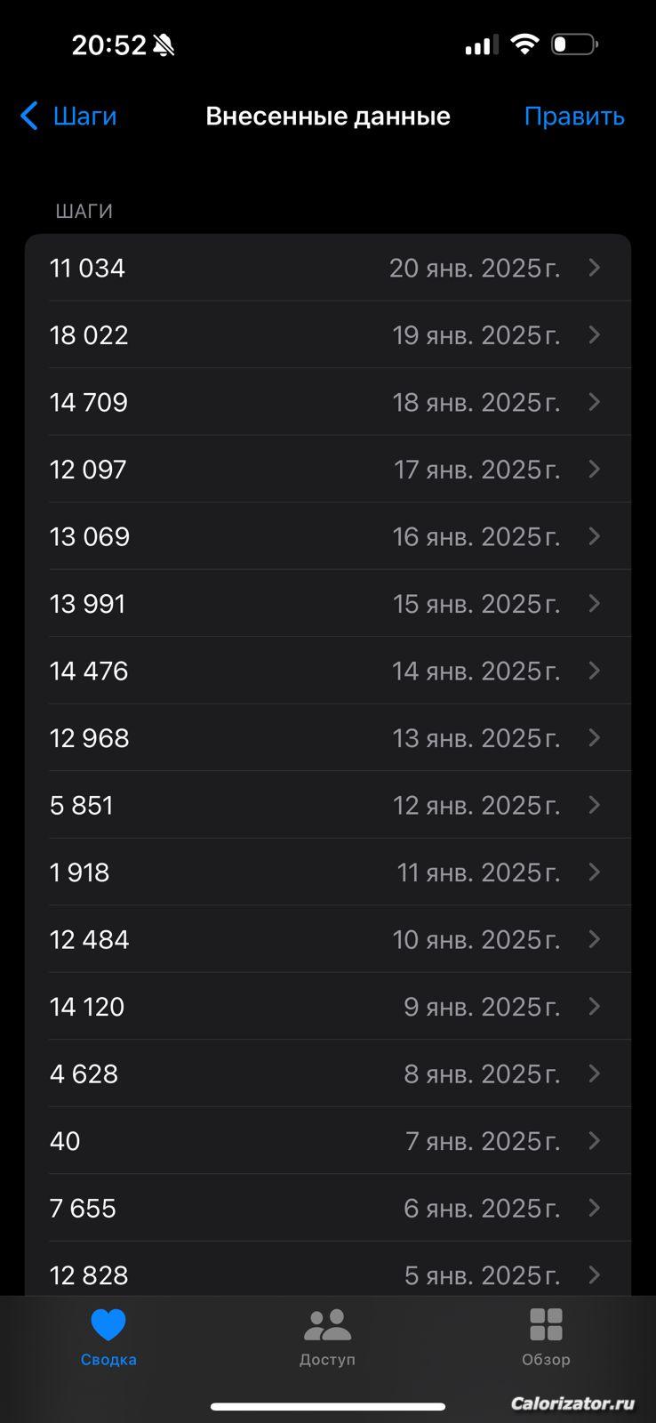The width and height of the screenshot is (656, 1423).
Task: Tap the battery icon in status bar
Action: pos(574,44)
